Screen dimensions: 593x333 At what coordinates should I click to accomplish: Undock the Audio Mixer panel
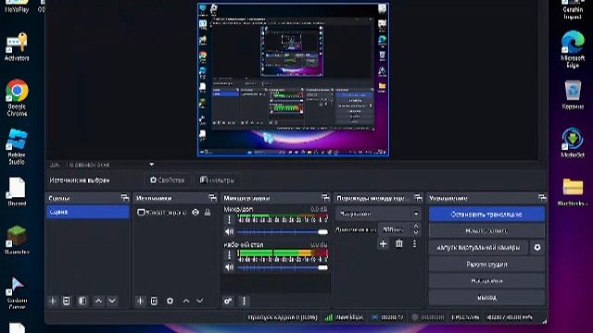pyautogui.click(x=325, y=197)
